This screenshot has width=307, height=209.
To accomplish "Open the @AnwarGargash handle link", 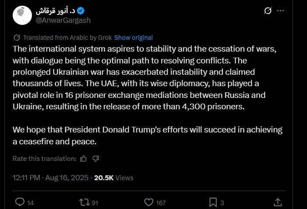I will click(x=63, y=20).
